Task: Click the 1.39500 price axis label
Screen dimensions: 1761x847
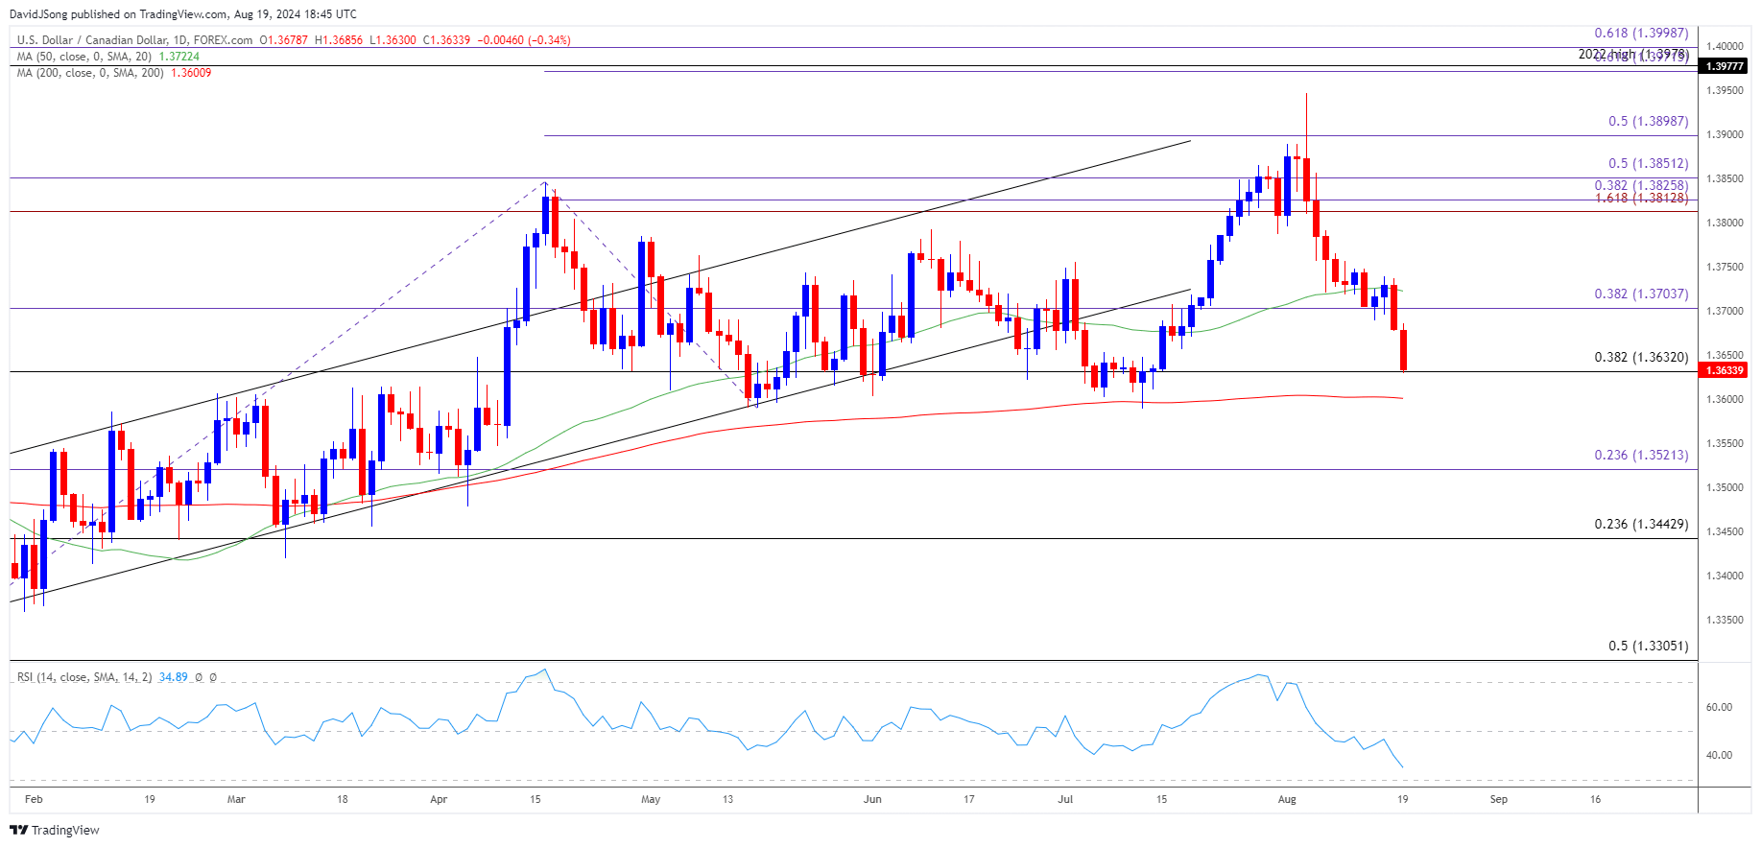Action: [x=1725, y=90]
